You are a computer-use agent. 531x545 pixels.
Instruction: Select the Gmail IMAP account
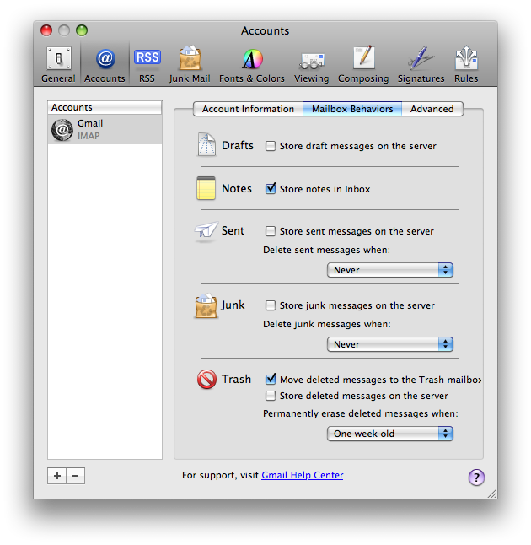pyautogui.click(x=105, y=130)
